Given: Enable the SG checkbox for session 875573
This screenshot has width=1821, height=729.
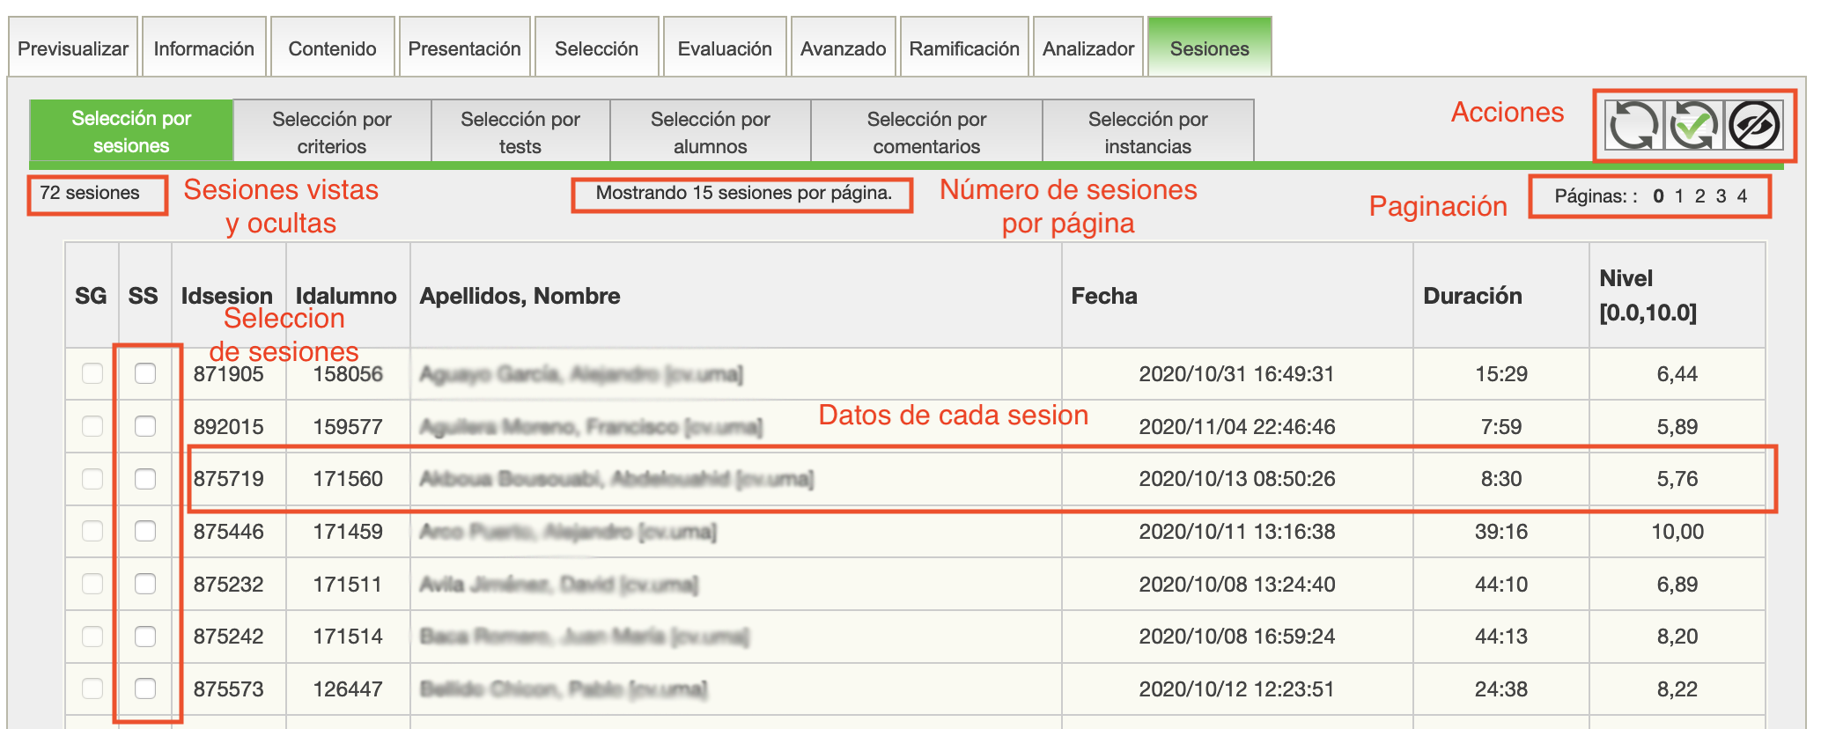Looking at the screenshot, I should [92, 689].
